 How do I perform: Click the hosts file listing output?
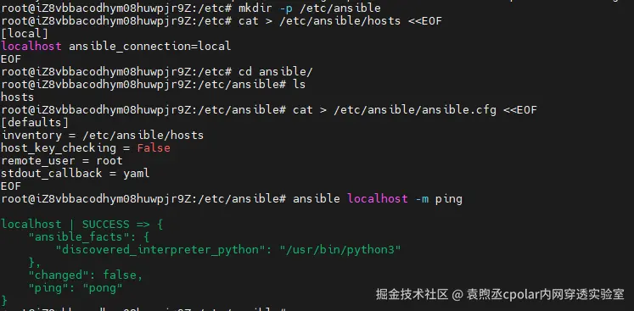[x=17, y=97]
